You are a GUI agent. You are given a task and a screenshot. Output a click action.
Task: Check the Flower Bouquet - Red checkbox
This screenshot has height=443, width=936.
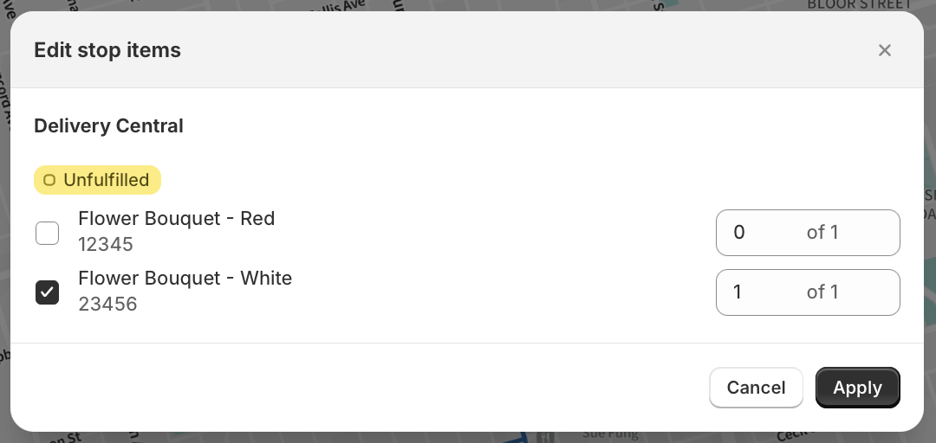pos(47,233)
